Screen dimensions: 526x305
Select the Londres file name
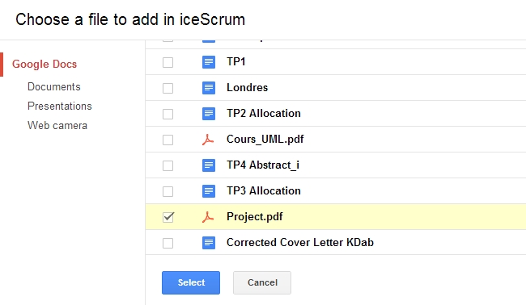(x=248, y=88)
